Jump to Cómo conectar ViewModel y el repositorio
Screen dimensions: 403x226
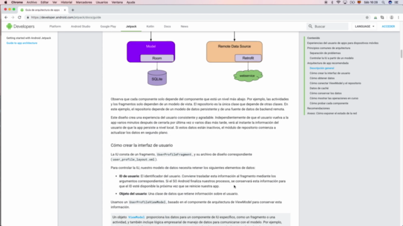pyautogui.click(x=335, y=83)
